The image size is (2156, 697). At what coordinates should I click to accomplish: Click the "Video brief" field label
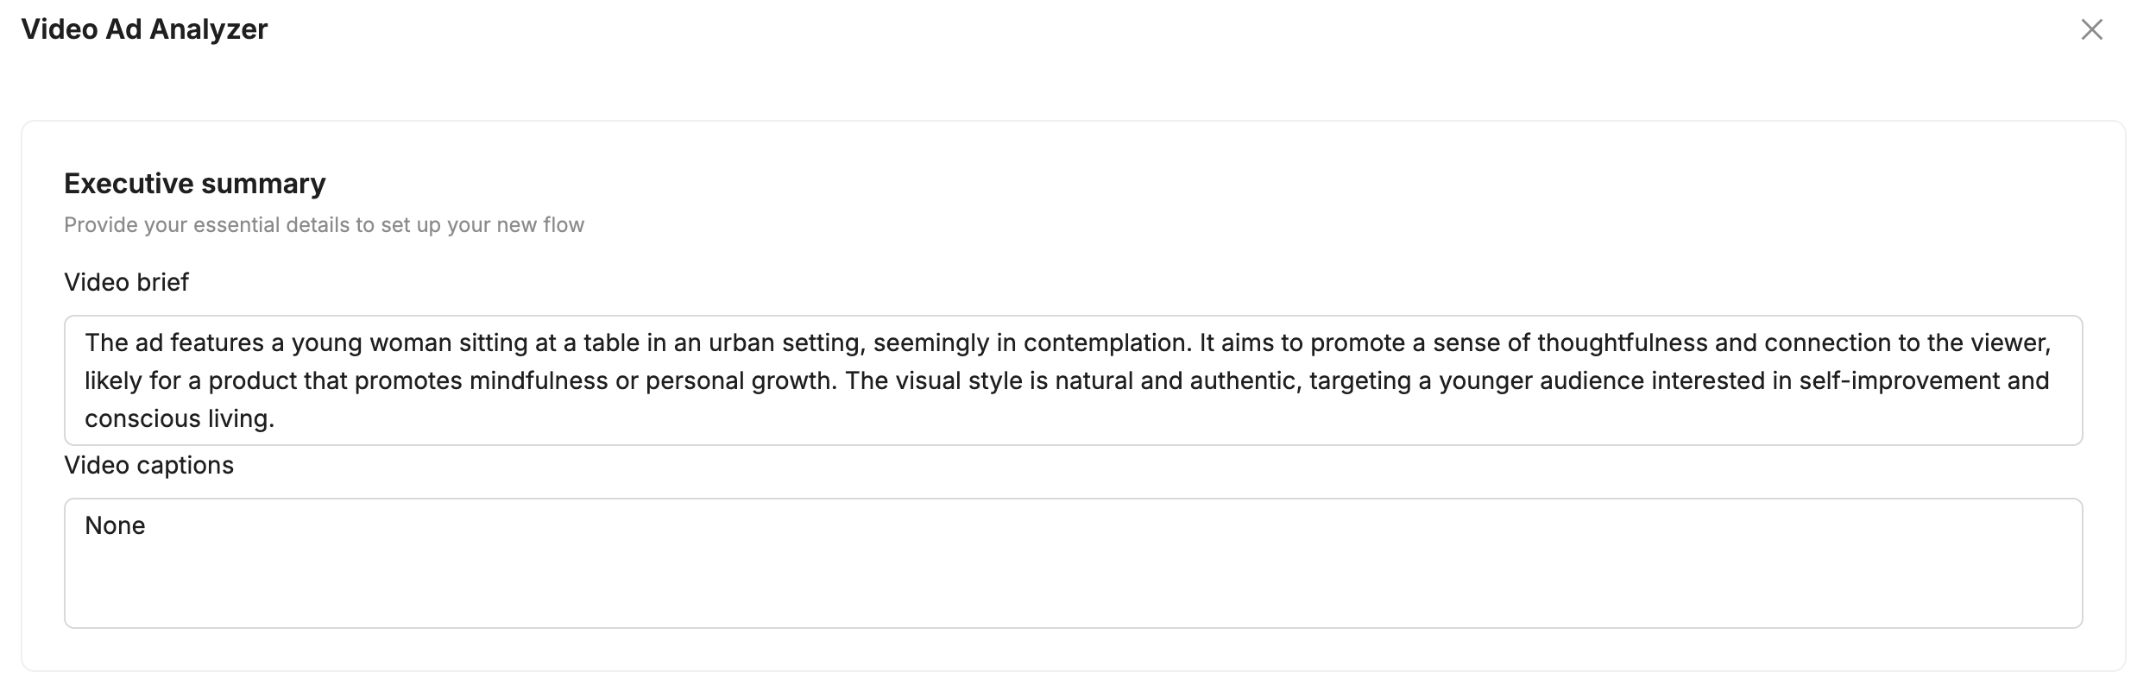point(126,282)
